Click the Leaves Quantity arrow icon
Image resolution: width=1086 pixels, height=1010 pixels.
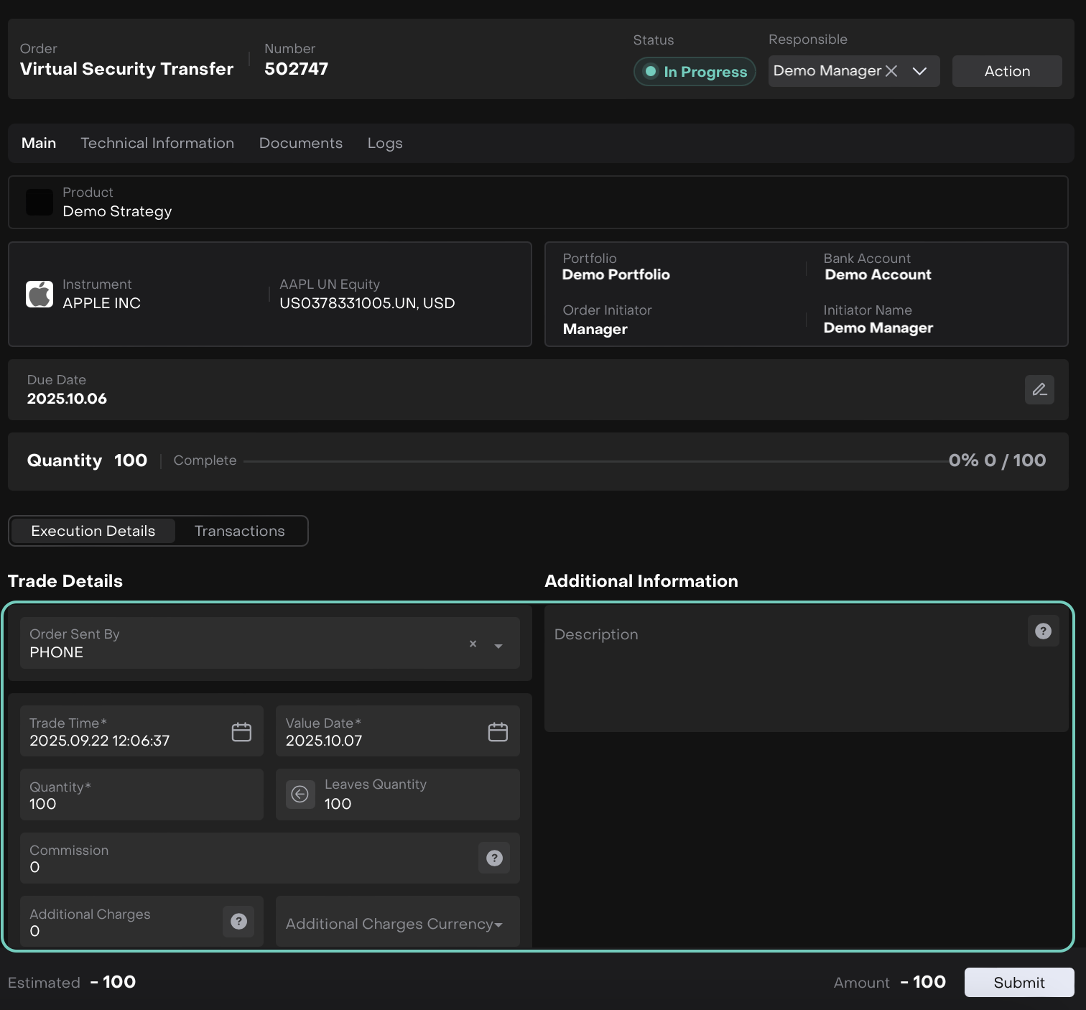pos(300,794)
